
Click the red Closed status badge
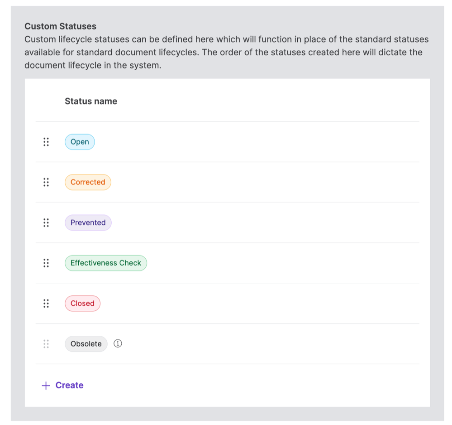click(x=82, y=304)
